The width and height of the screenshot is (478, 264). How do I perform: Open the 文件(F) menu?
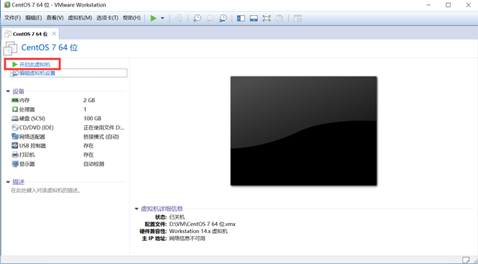(x=12, y=18)
